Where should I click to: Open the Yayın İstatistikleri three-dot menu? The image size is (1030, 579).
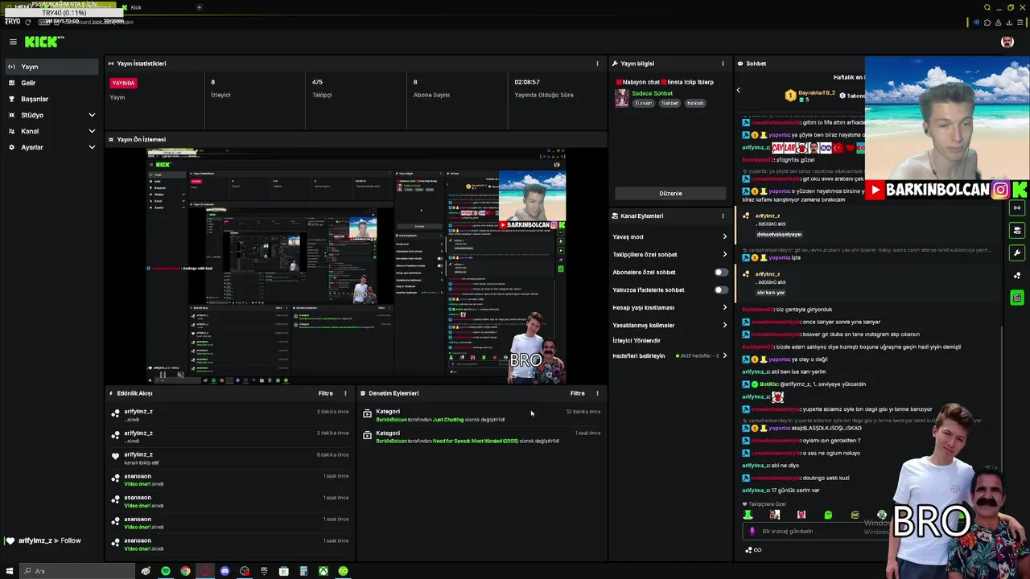click(x=597, y=64)
